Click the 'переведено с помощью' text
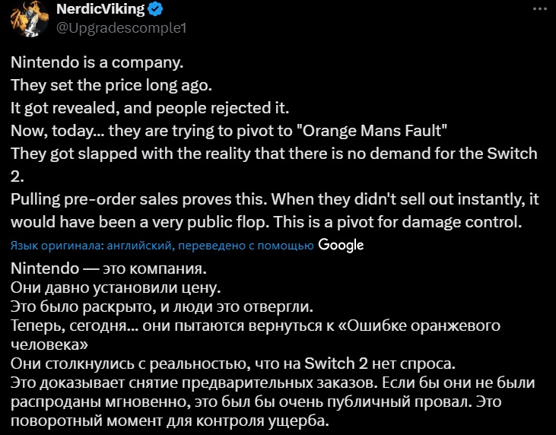556x435 pixels. point(246,246)
